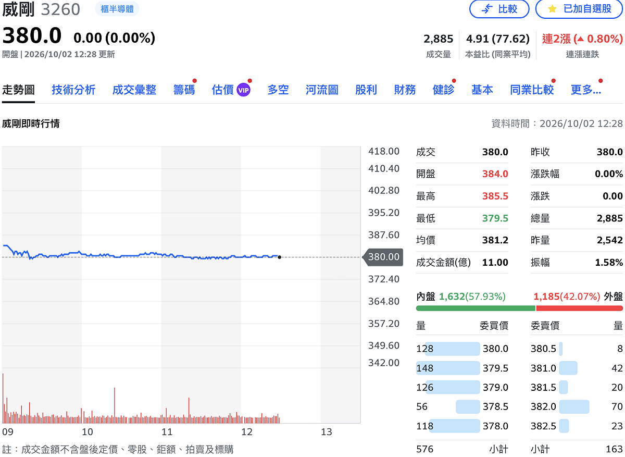The height and width of the screenshot is (457, 625).
Task: Click the compare arrows icon
Action: [488, 9]
